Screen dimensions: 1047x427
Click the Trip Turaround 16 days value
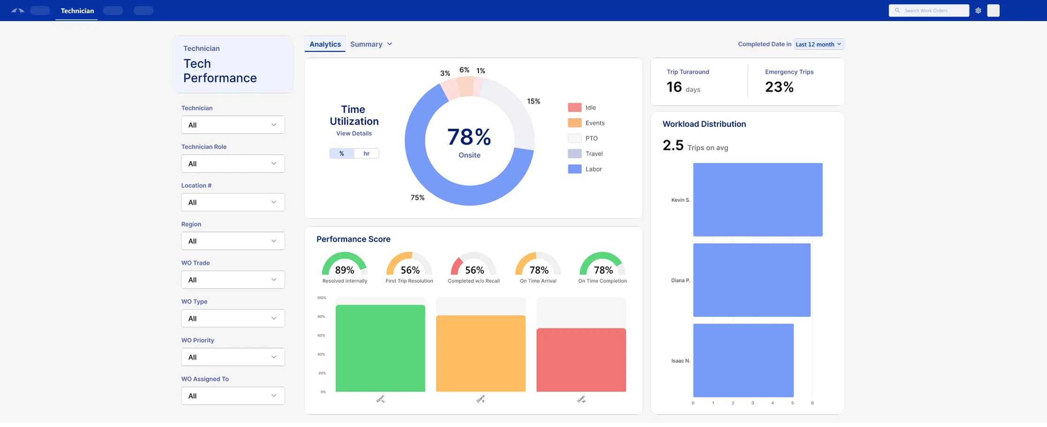(x=683, y=87)
